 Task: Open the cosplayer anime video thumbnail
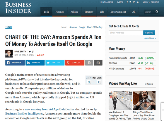120,100
